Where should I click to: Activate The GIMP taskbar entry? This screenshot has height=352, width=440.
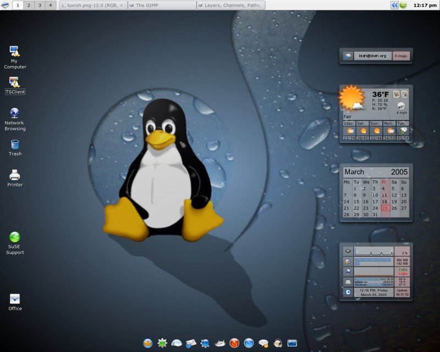(162, 5)
